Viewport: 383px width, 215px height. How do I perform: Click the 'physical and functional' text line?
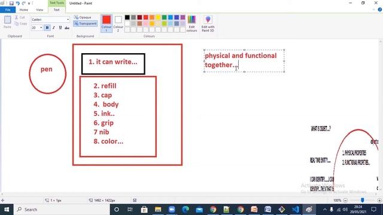[x=241, y=56]
